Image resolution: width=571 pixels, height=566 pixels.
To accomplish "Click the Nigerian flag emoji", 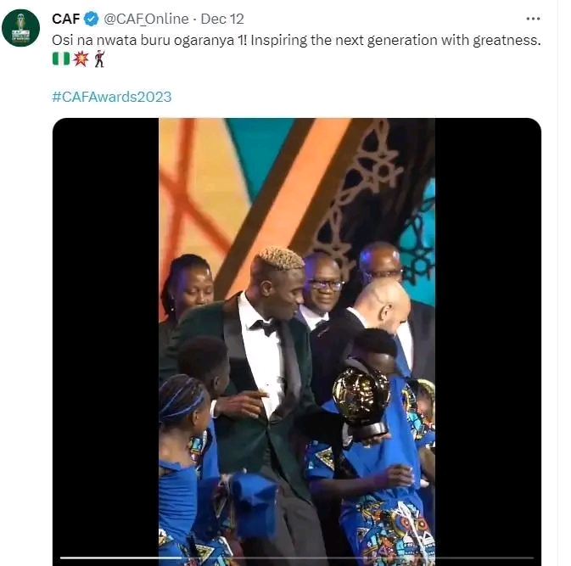I will click(x=60, y=59).
